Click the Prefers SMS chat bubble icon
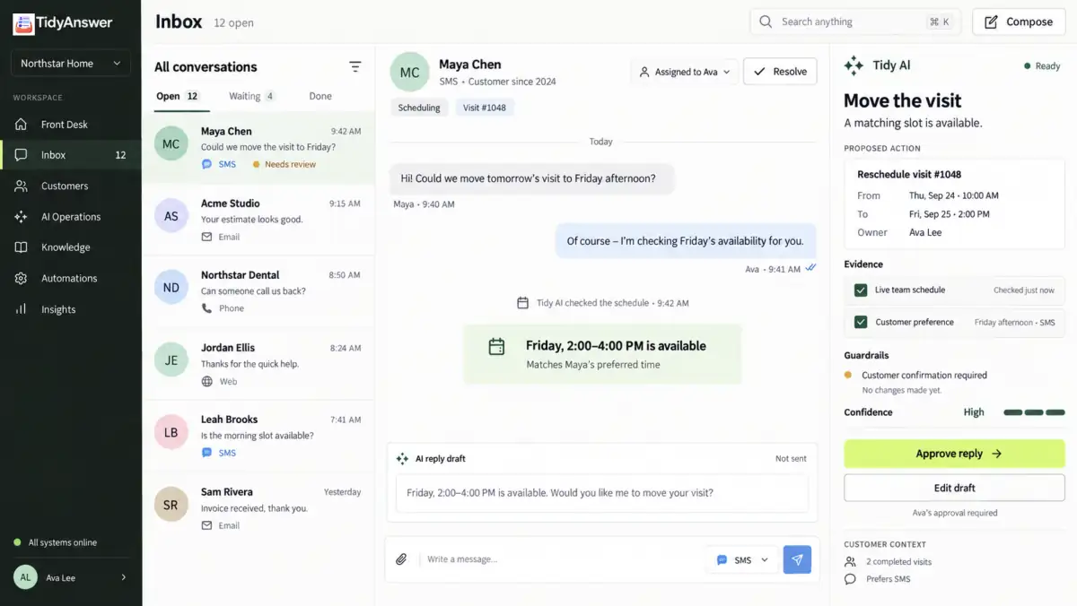Image resolution: width=1077 pixels, height=606 pixels. point(850,579)
